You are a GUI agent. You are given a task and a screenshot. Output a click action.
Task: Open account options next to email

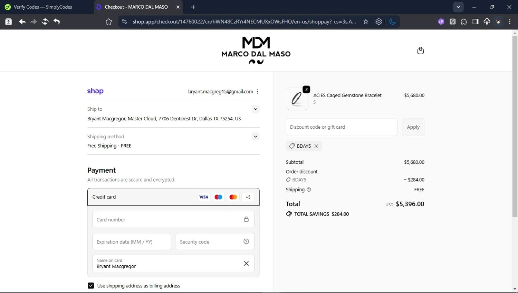257,92
